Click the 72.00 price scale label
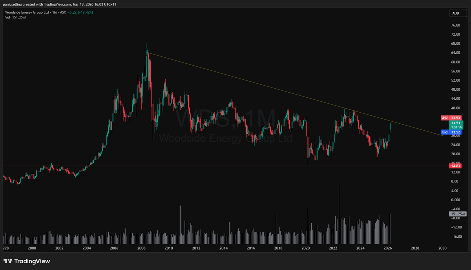This screenshot has width=471, height=270. [x=455, y=34]
